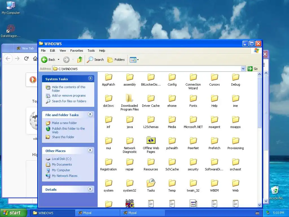
Task: Click Share this folder
Action: point(63,137)
